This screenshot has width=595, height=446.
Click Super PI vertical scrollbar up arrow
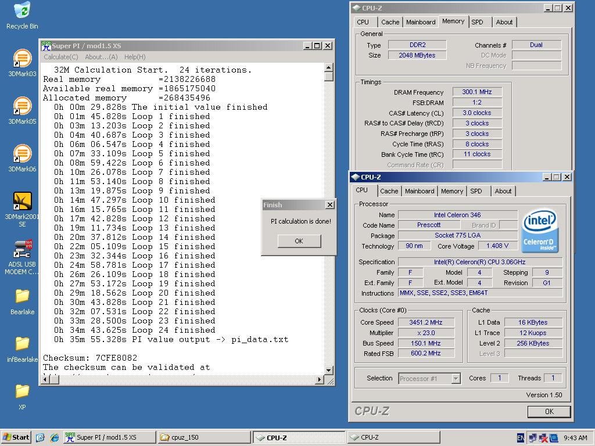pos(329,67)
